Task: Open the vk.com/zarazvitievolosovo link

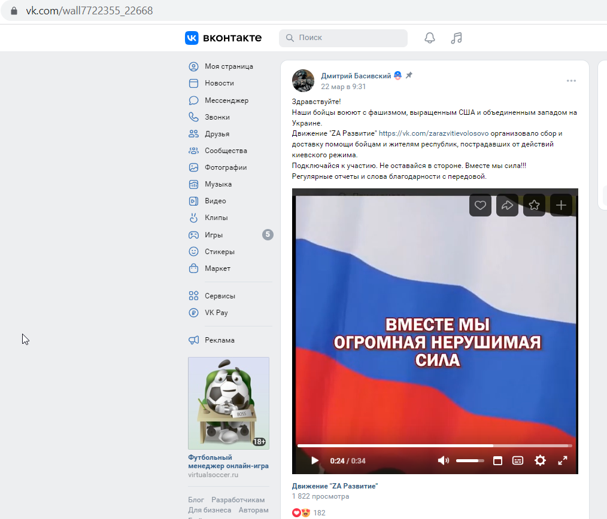Action: coord(433,133)
